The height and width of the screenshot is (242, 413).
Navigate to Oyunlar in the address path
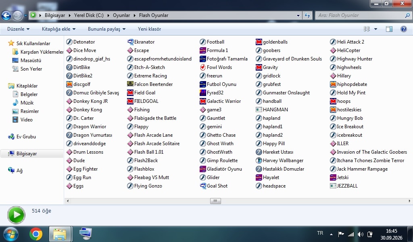pos(121,15)
